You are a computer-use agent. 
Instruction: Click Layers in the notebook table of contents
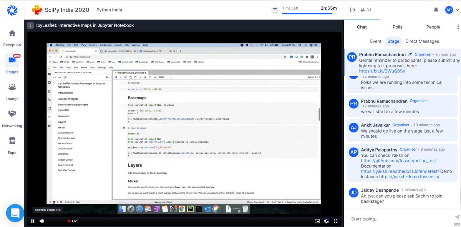(x=62, y=122)
